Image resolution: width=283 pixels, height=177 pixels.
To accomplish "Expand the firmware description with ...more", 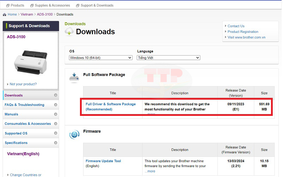I will tap(150, 171).
